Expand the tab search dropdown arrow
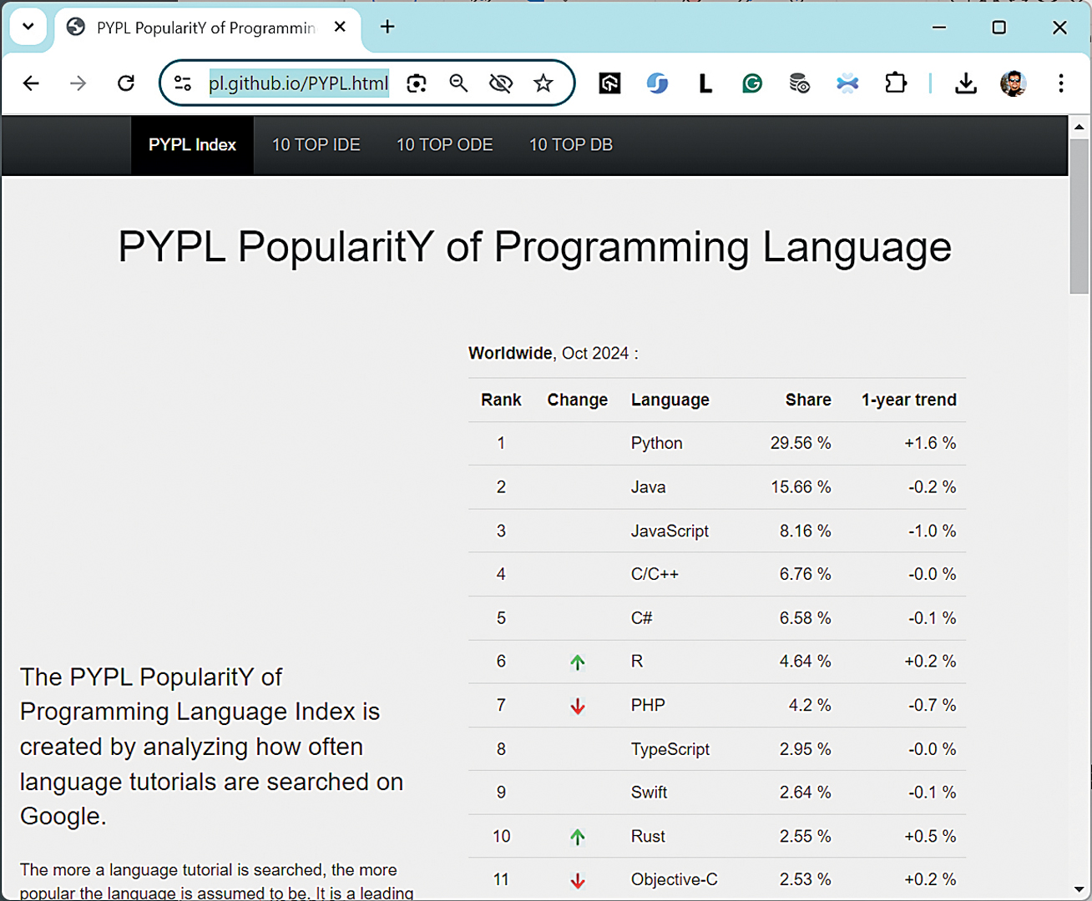Screen dimensions: 1092x901 coord(28,27)
